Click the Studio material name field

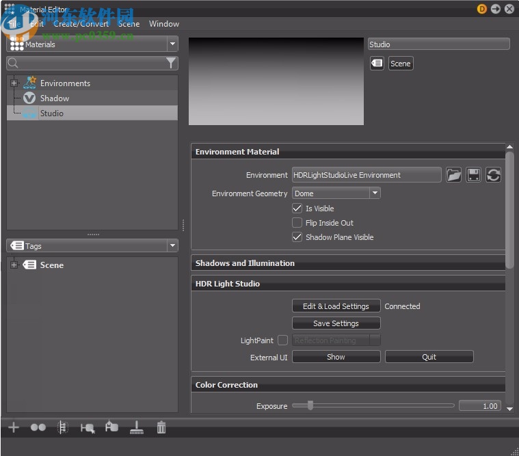[x=438, y=44]
